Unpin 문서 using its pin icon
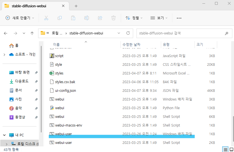234x152 pixels. click(x=36, y=90)
